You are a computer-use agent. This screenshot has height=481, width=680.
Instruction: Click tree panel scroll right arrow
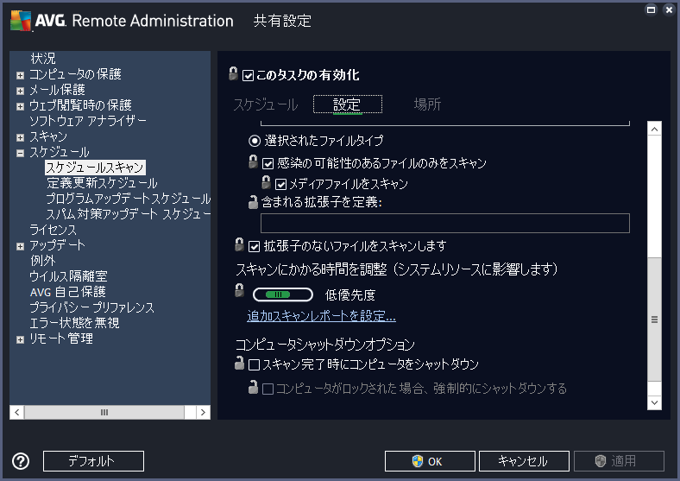point(203,413)
